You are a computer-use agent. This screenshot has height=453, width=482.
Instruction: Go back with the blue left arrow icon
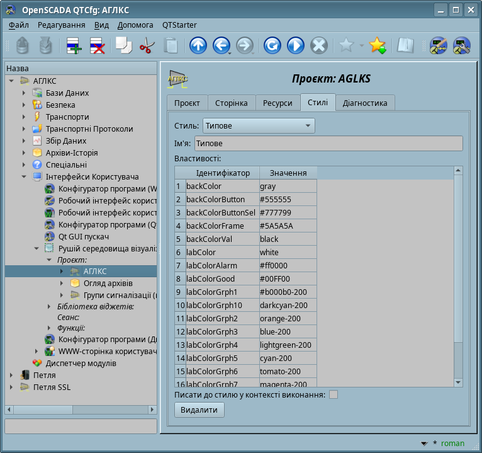(221, 46)
